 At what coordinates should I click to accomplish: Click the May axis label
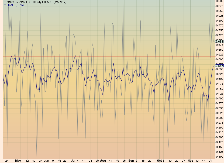(x=18, y=160)
